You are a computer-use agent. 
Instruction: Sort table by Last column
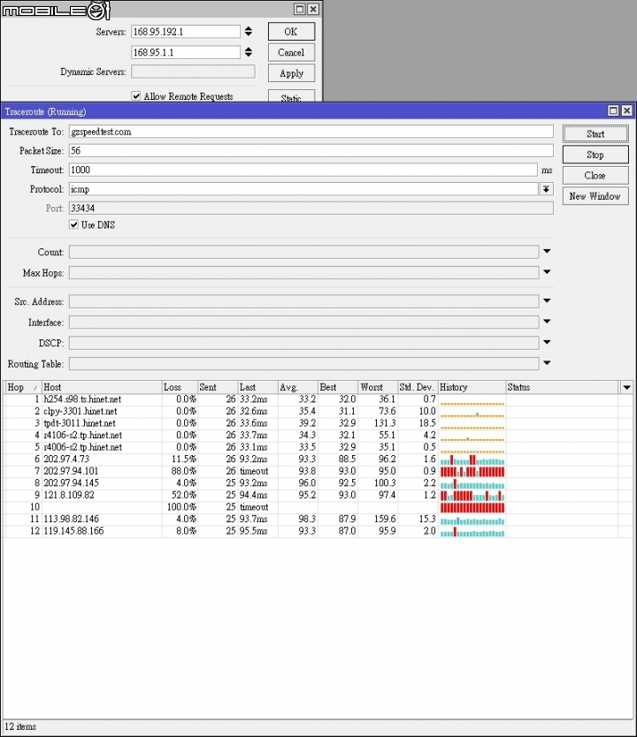[257, 387]
